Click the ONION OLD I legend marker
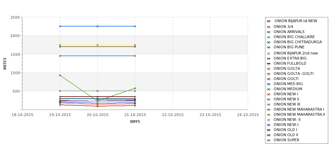The width and height of the screenshot is (333, 146). pos(269,130)
